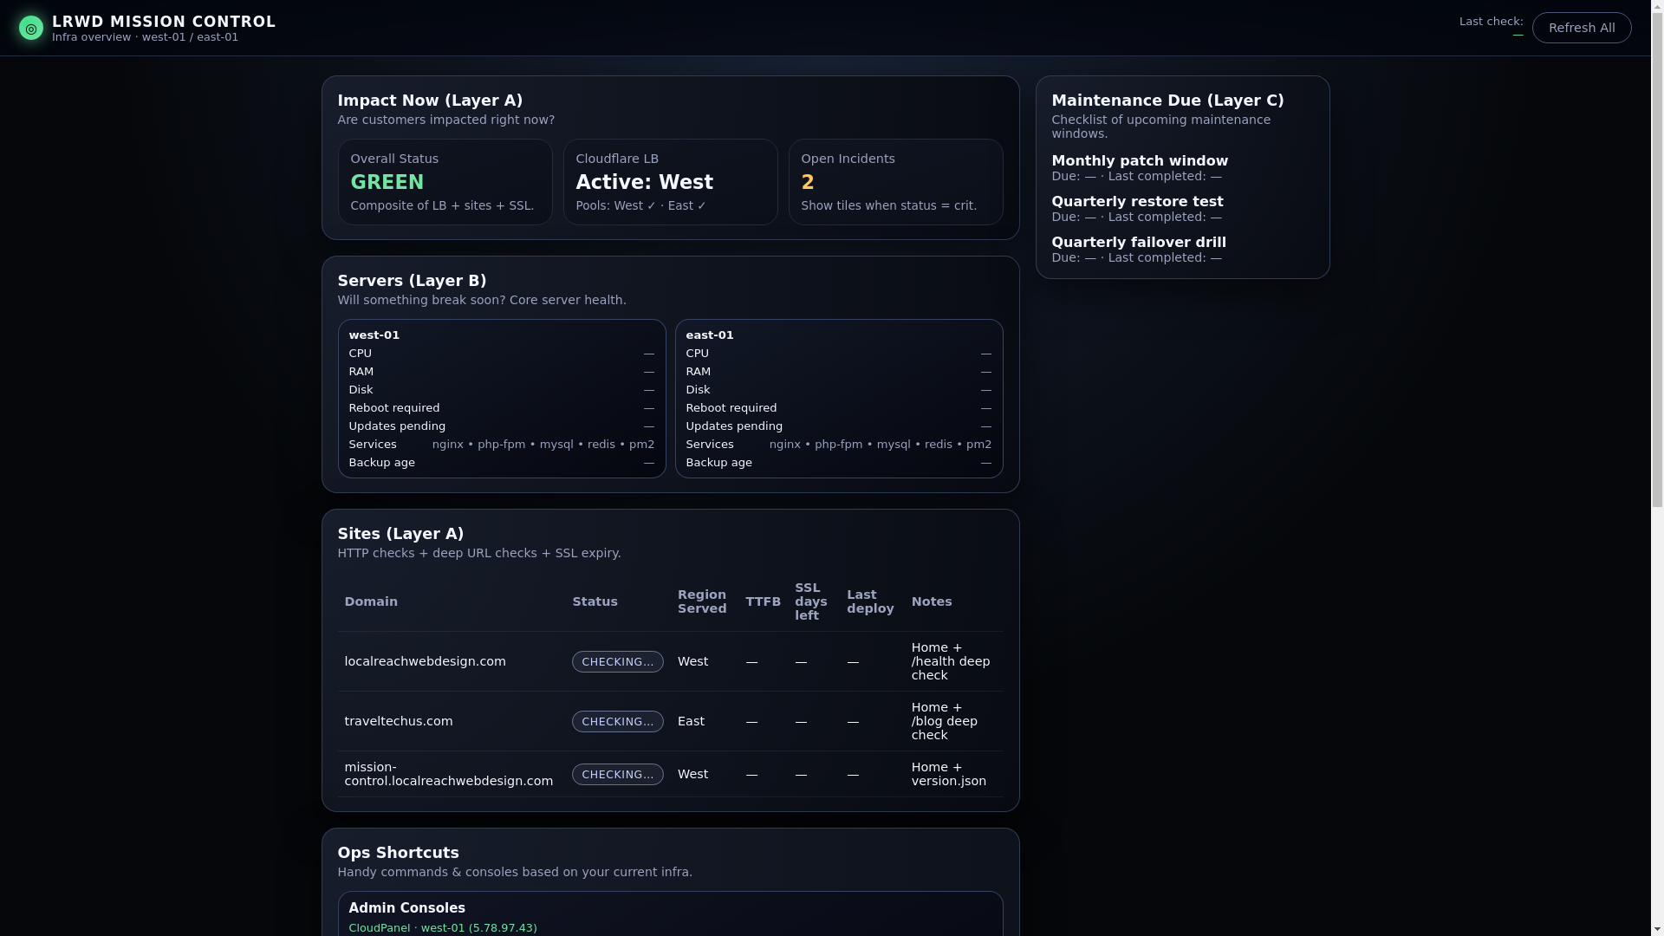Click the page vertical scrollbar
Viewport: 1664px width, 936px height.
pos(1657,468)
